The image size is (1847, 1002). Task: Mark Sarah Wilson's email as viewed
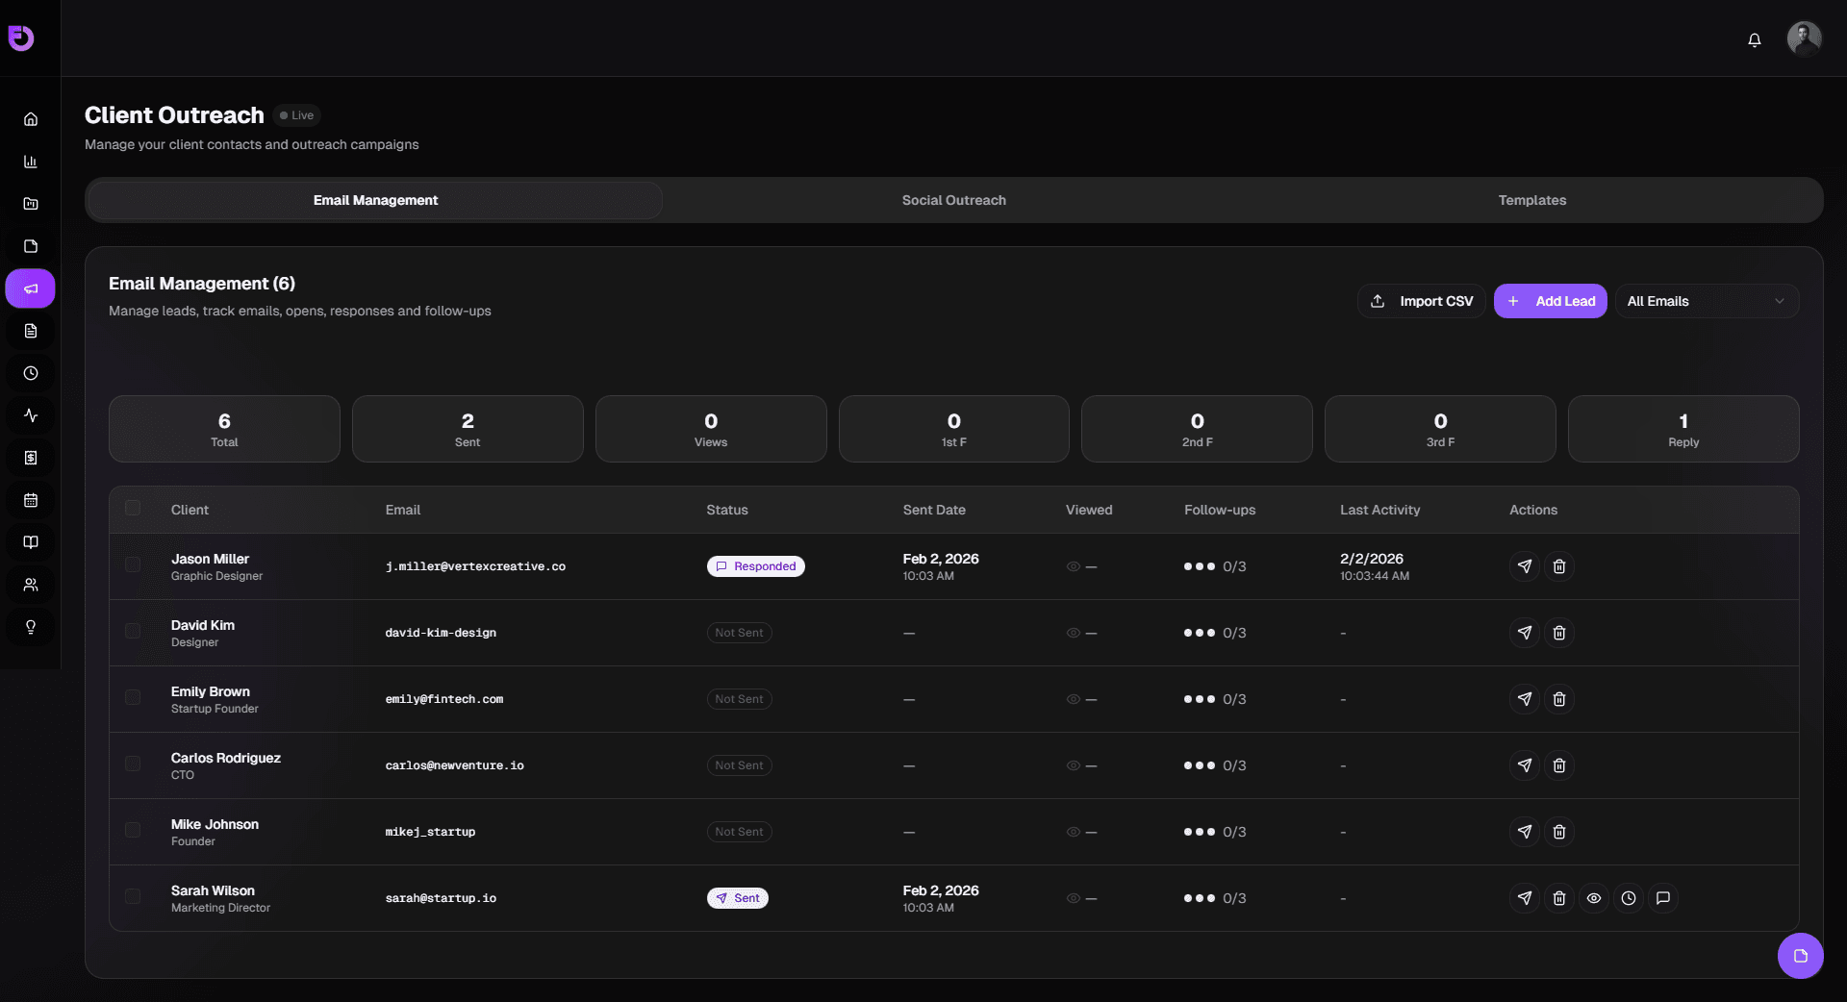click(x=1593, y=898)
